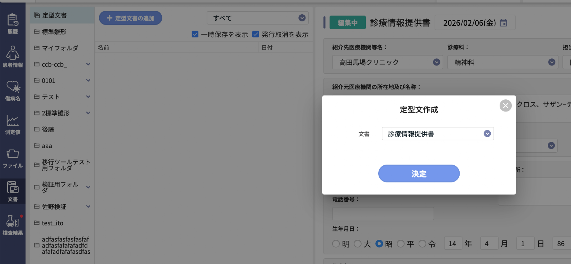Click the folder icon beside test_ito

tap(36, 223)
